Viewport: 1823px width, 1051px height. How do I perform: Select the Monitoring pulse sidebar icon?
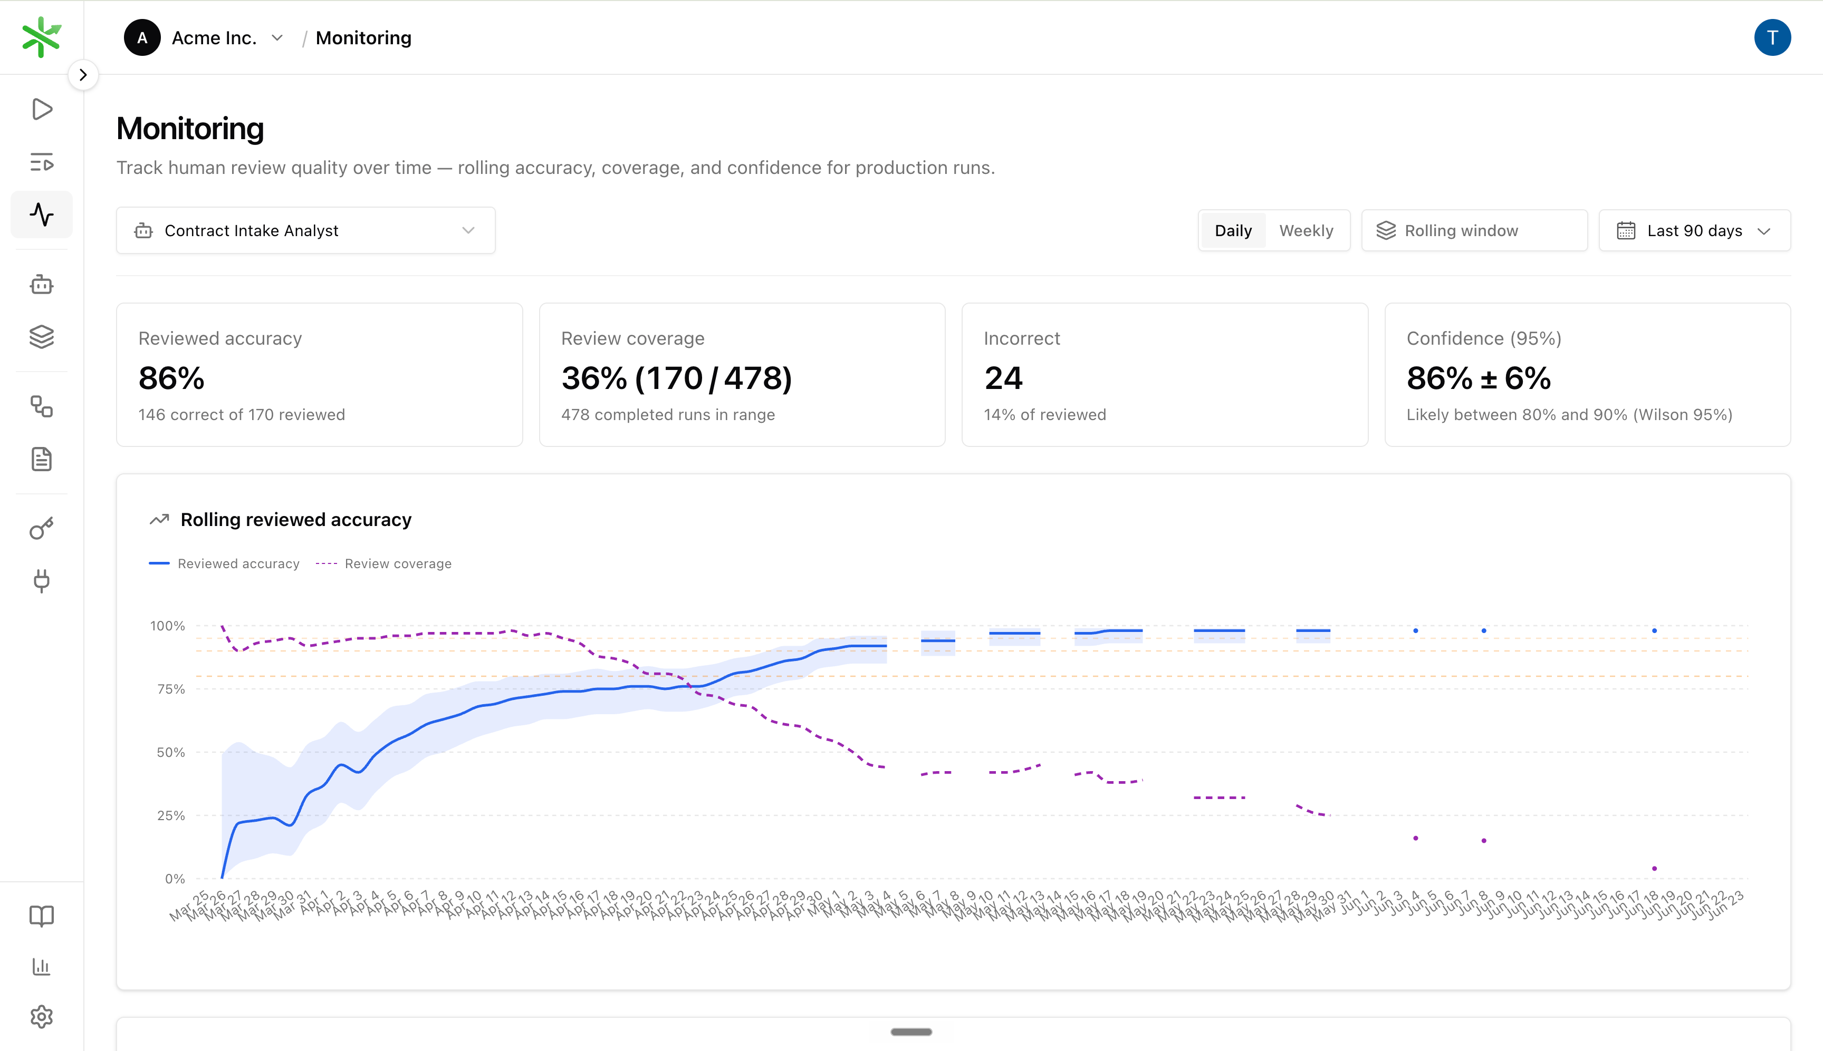click(42, 215)
